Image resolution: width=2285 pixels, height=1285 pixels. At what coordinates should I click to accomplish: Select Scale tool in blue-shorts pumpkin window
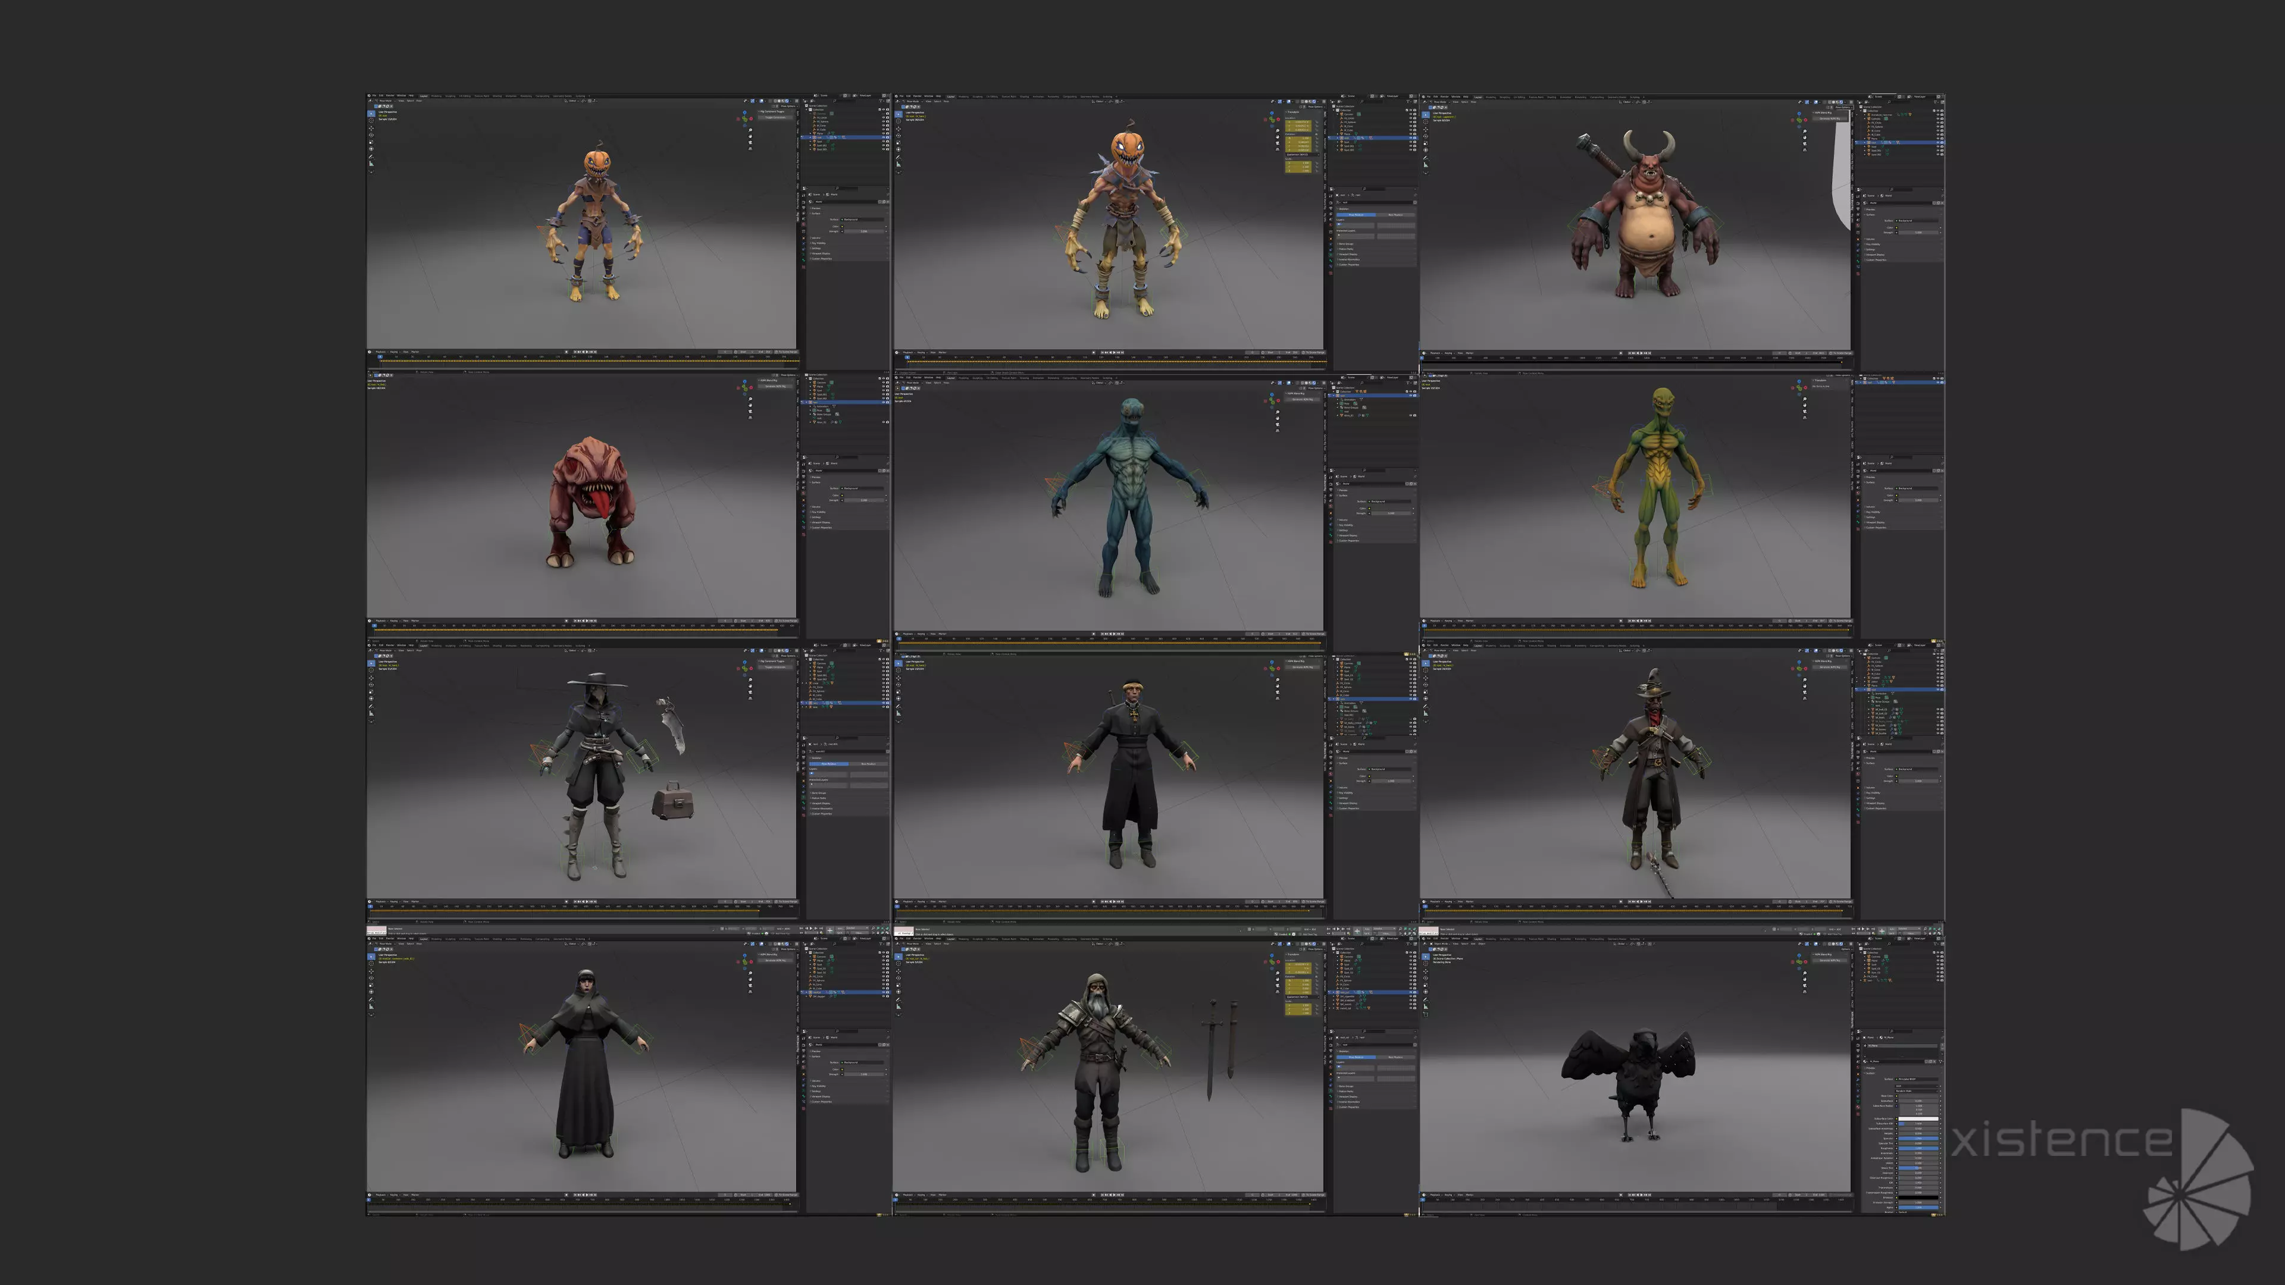click(372, 142)
